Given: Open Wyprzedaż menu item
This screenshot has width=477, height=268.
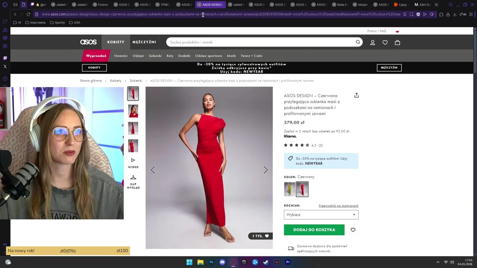Looking at the screenshot, I should 96,56.
